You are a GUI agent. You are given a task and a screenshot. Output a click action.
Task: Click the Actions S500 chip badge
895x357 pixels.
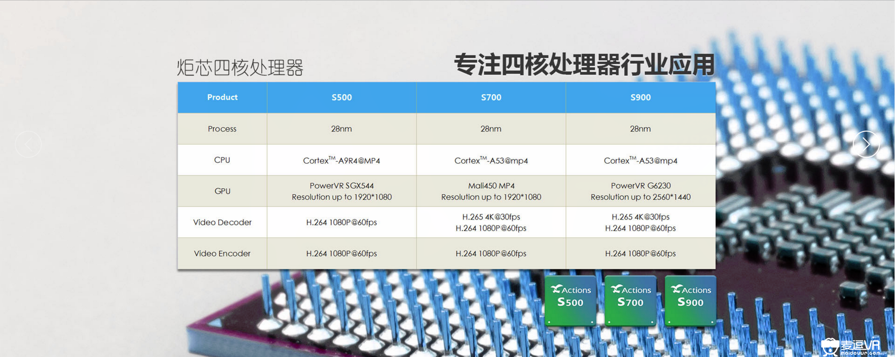pos(571,300)
